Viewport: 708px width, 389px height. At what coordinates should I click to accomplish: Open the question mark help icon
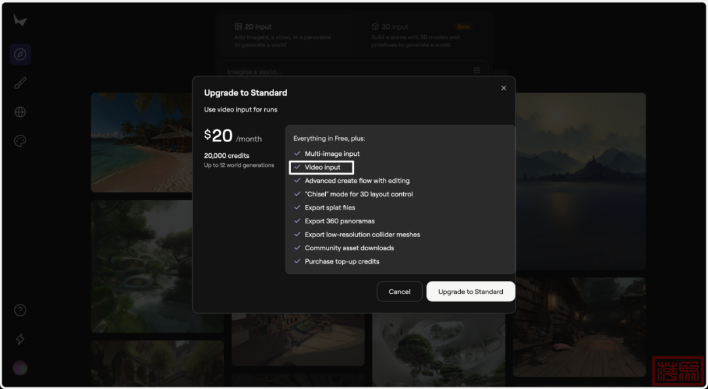tap(20, 310)
